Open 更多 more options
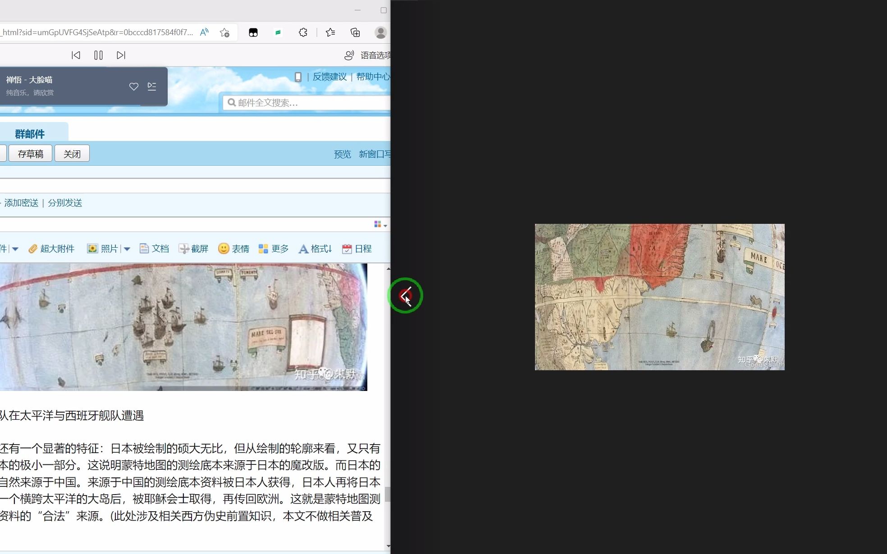This screenshot has height=554, width=887. (274, 249)
